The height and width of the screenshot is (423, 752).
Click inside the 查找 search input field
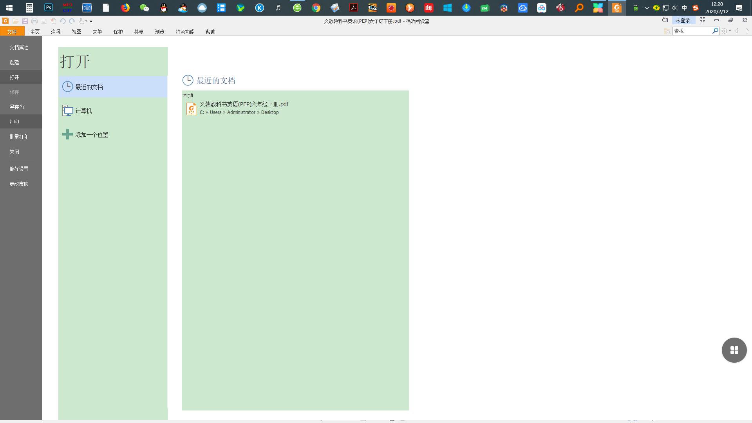coord(692,31)
